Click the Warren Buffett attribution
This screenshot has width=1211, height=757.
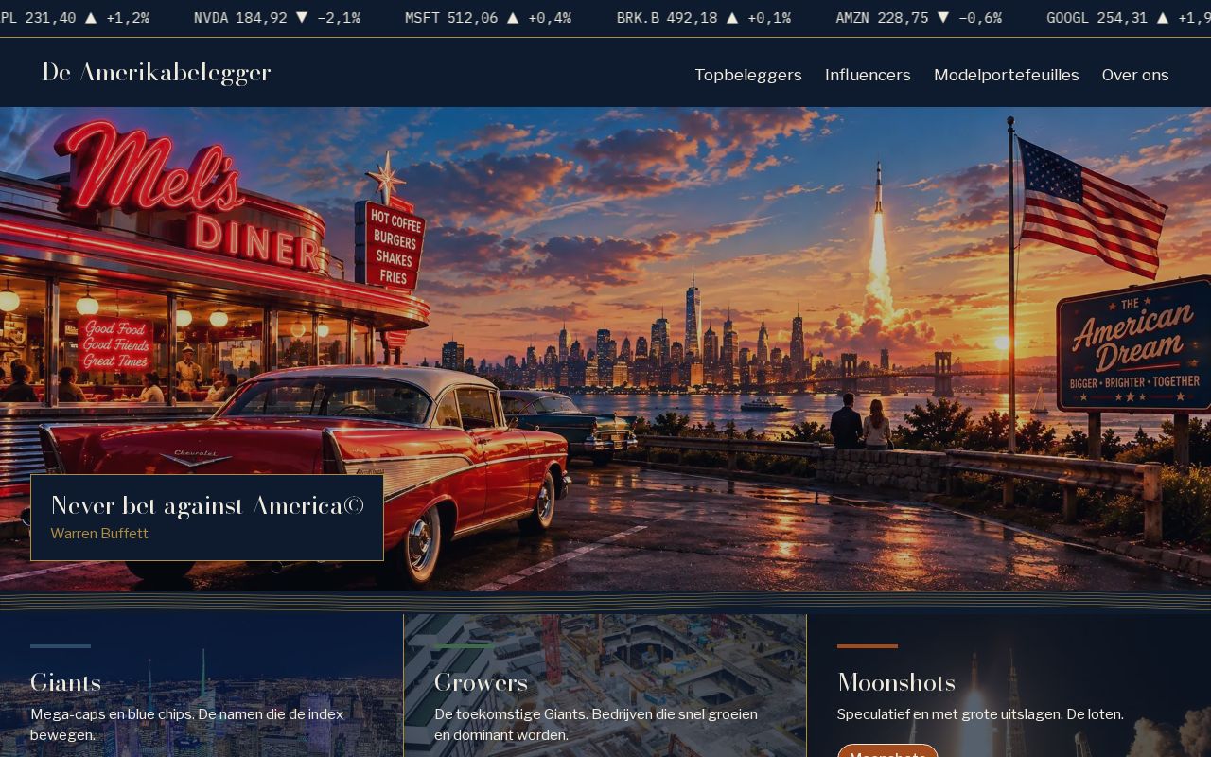click(99, 534)
